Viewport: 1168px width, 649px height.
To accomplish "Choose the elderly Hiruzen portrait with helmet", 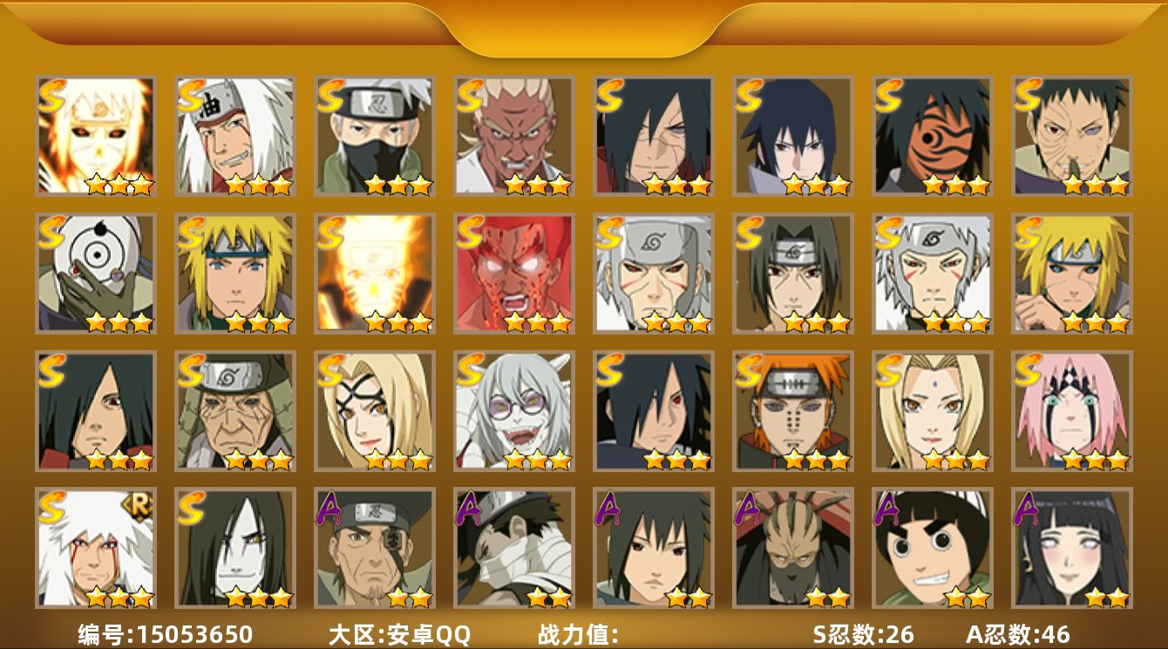I will [234, 411].
